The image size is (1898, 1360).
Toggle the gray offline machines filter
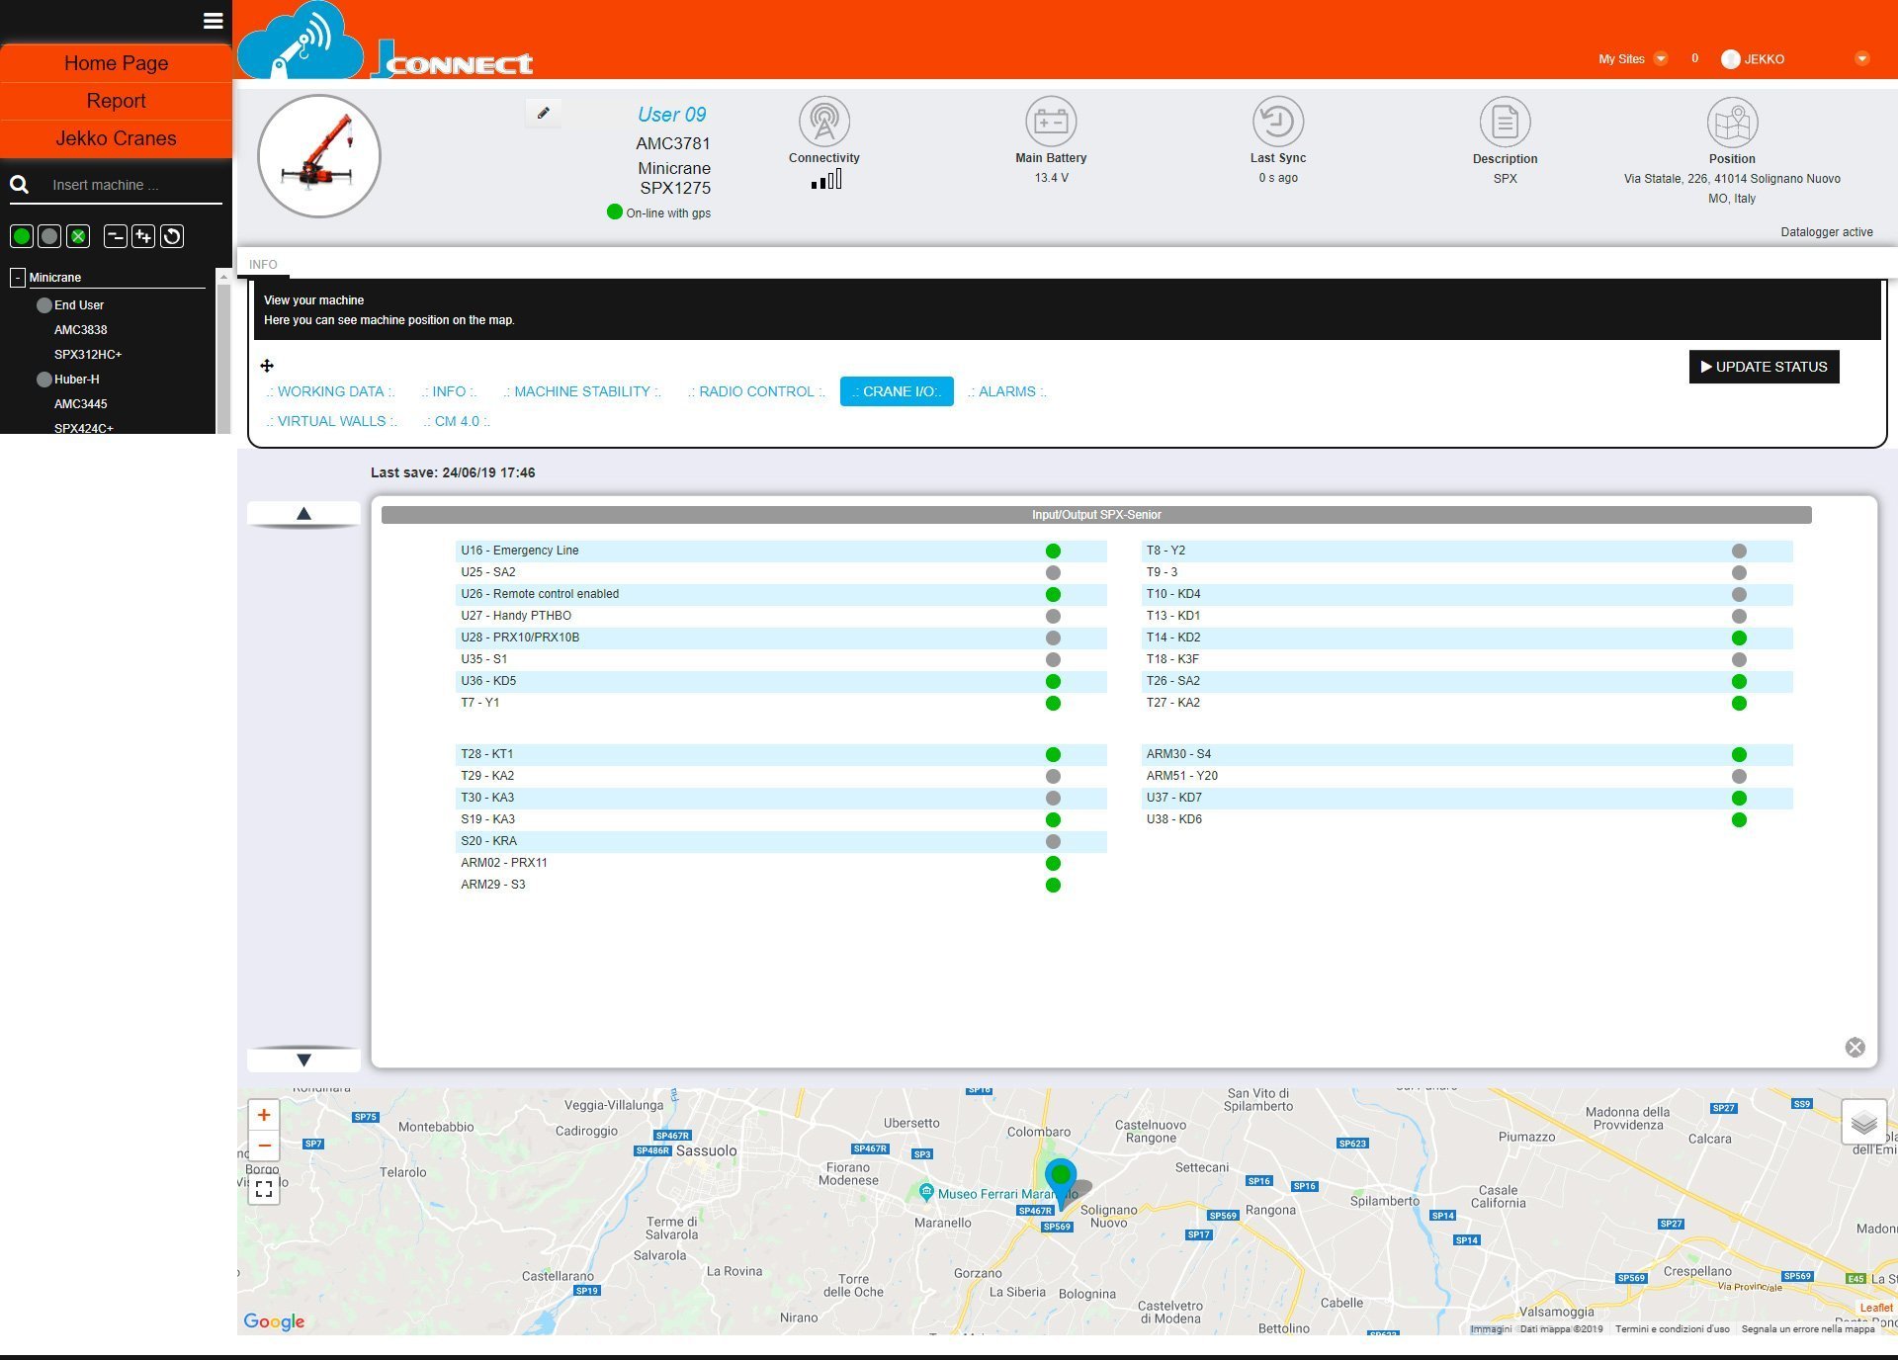pos(49,236)
